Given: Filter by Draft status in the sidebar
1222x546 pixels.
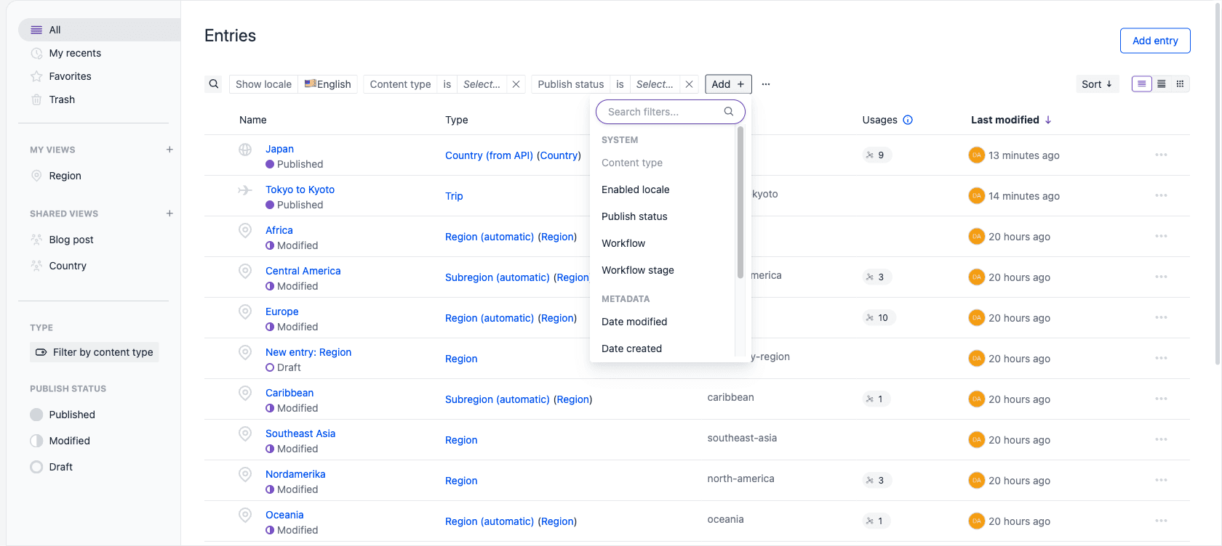Looking at the screenshot, I should pos(52,467).
